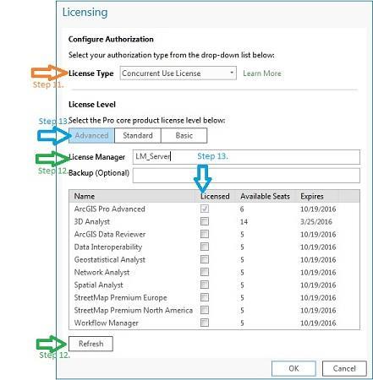
Task: Select the ArcGIS Pro Advanced row name
Action: pyautogui.click(x=110, y=209)
